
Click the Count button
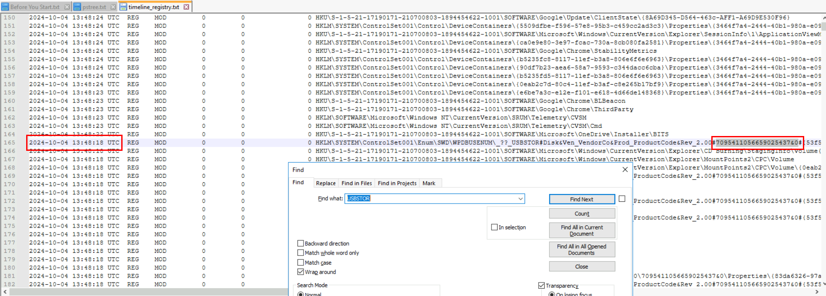(582, 214)
